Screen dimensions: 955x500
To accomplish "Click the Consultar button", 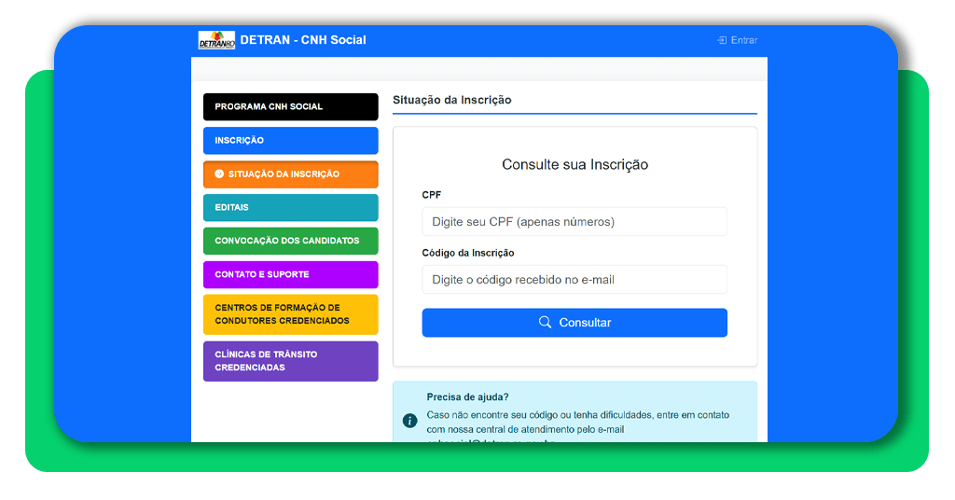I will pos(574,323).
